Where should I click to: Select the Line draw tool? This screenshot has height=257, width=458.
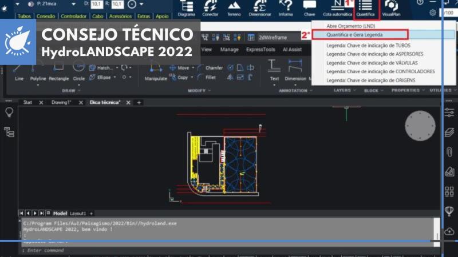[x=19, y=73]
